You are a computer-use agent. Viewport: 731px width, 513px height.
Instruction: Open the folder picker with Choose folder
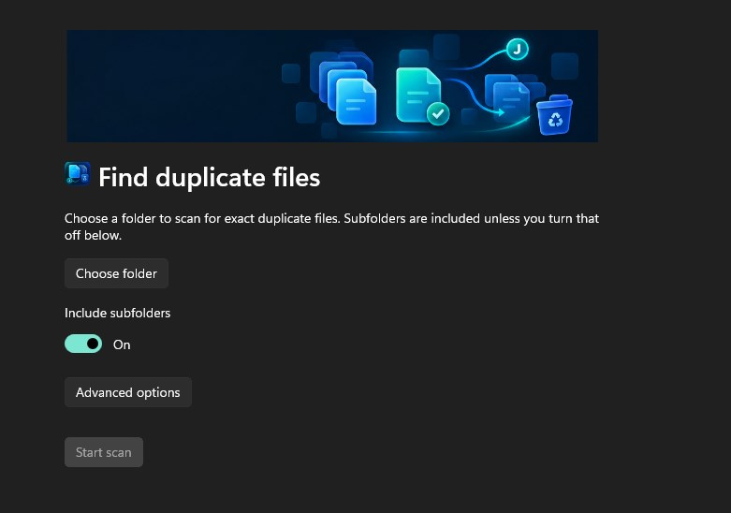click(116, 273)
